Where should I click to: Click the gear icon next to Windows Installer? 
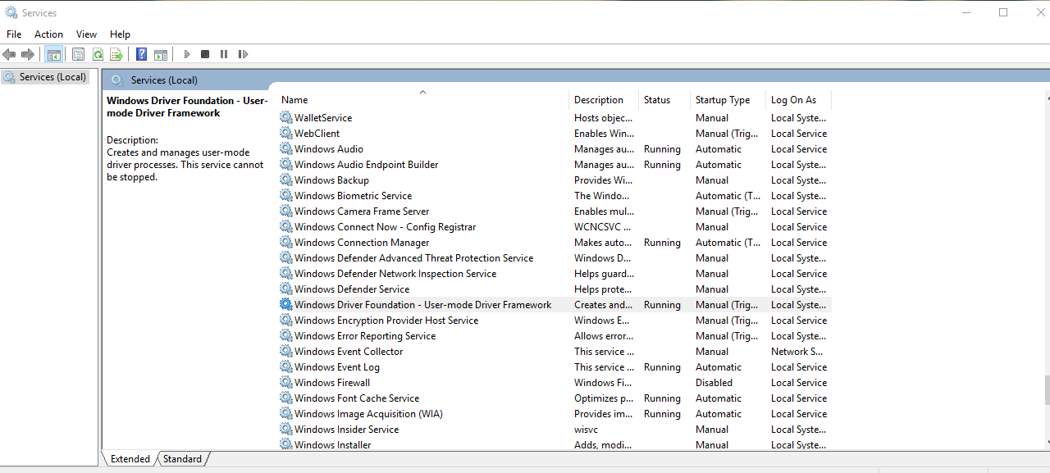[285, 445]
